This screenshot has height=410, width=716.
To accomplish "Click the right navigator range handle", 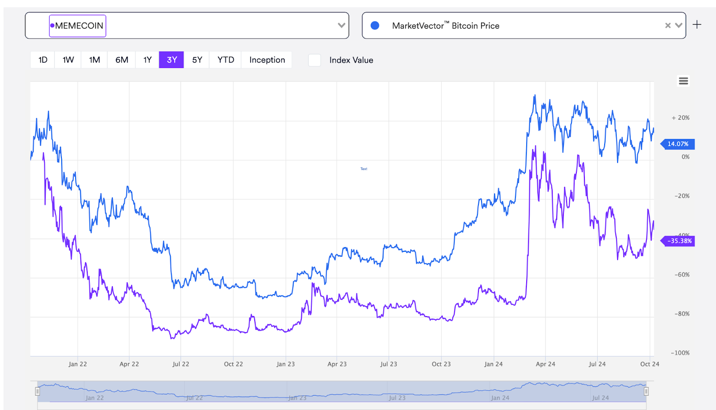I will click(646, 392).
